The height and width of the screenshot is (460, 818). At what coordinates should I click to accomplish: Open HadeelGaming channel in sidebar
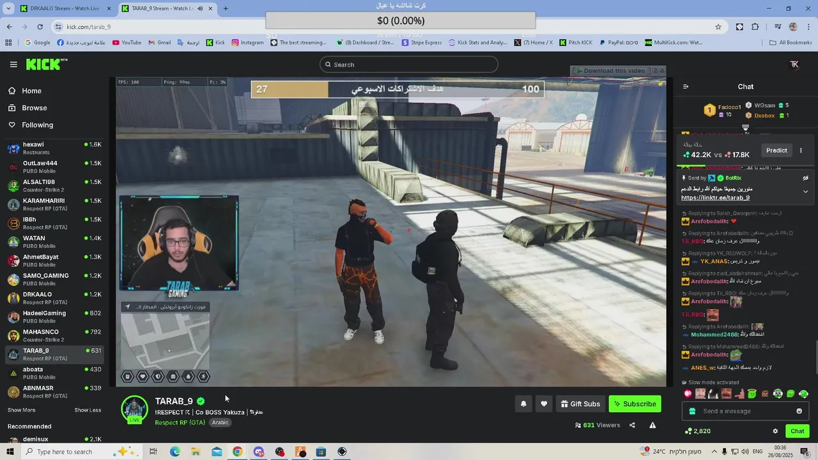[x=55, y=317]
